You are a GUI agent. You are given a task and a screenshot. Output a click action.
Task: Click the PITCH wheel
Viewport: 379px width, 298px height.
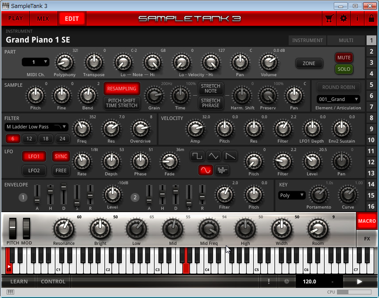click(x=12, y=228)
